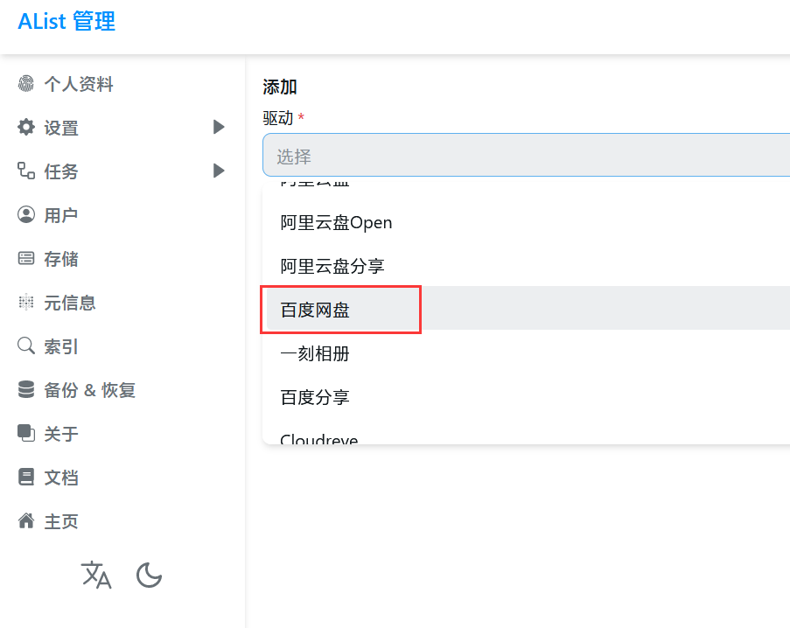Image resolution: width=790 pixels, height=628 pixels.
Task: Open 索引 page
Action: coord(61,346)
